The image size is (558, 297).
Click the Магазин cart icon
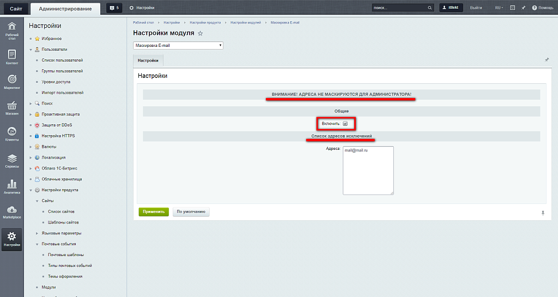11,108
